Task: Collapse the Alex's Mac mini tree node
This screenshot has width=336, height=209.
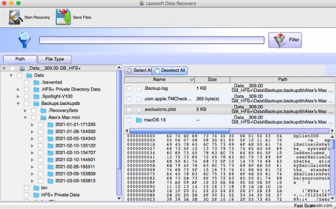Action: [x=25, y=118]
